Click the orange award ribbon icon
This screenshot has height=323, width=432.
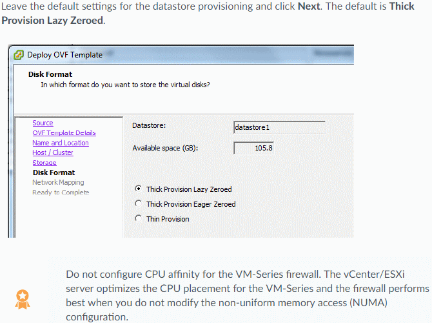pyautogui.click(x=23, y=300)
